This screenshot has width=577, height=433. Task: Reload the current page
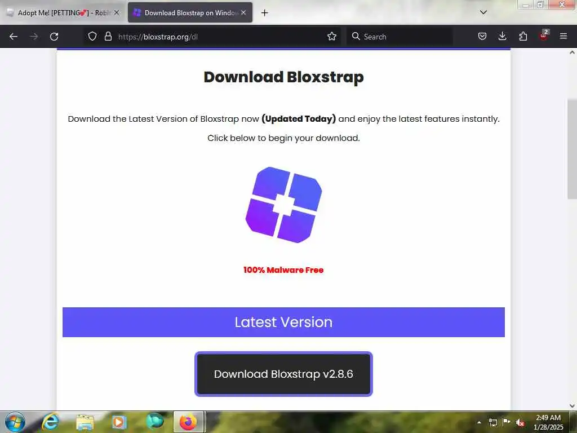[x=54, y=37]
